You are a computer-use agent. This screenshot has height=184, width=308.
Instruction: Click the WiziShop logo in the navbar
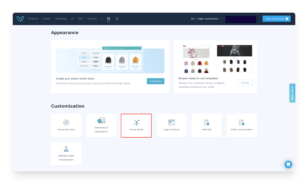tap(20, 19)
